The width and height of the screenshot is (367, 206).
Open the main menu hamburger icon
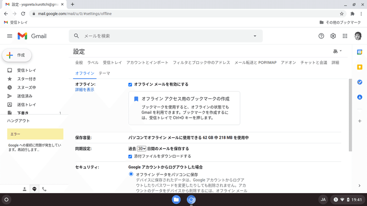tap(10, 36)
